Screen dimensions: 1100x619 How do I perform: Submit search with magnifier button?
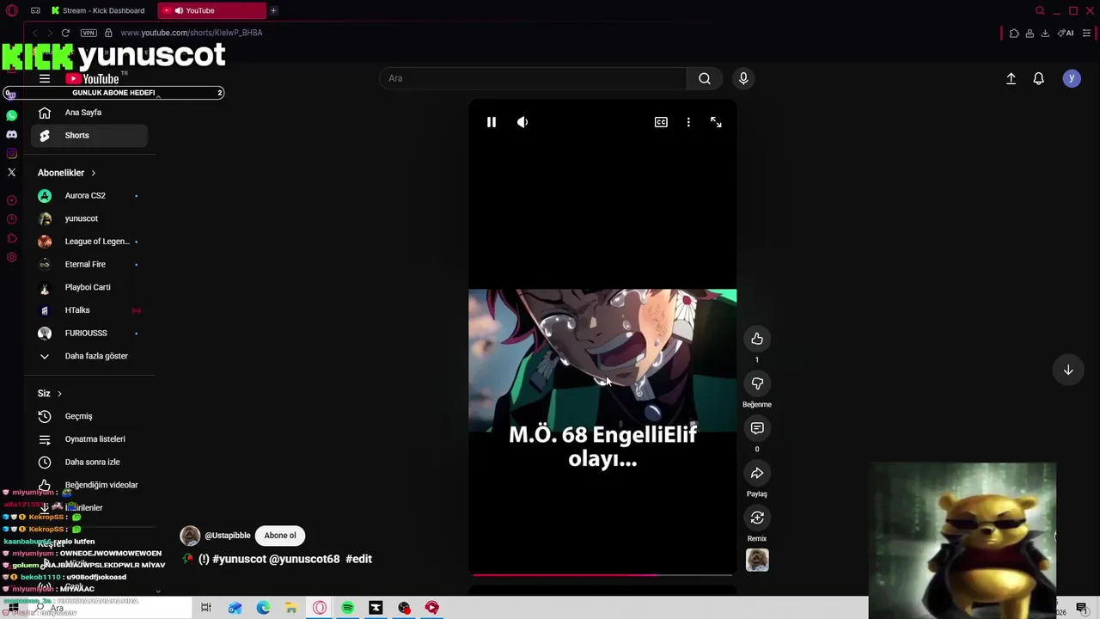pyautogui.click(x=705, y=78)
